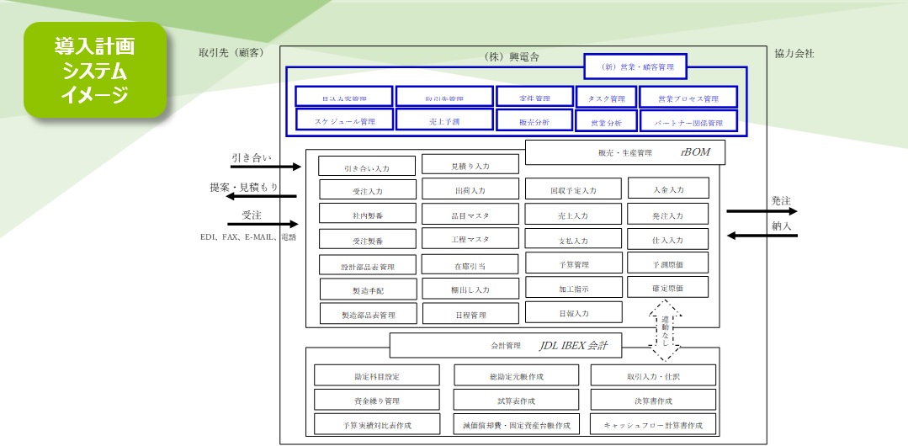This screenshot has width=908, height=446.
Task: Select the スケジュール管理 box
Action: 344,121
